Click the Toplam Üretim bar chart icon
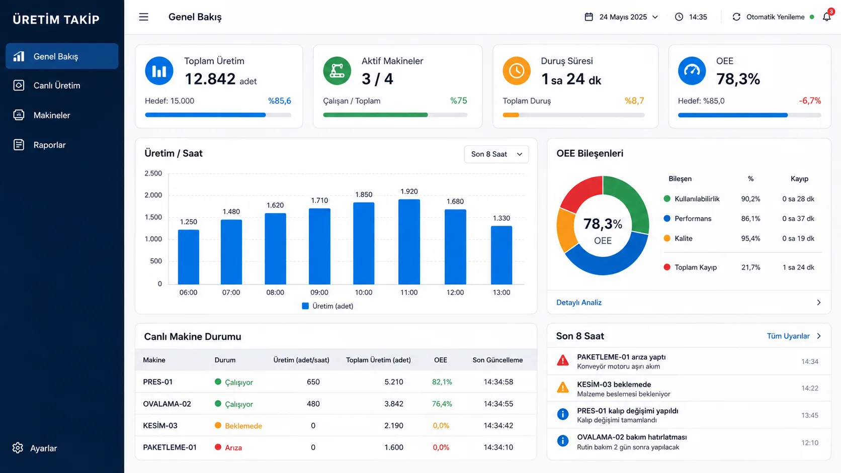841x473 pixels. coord(159,71)
